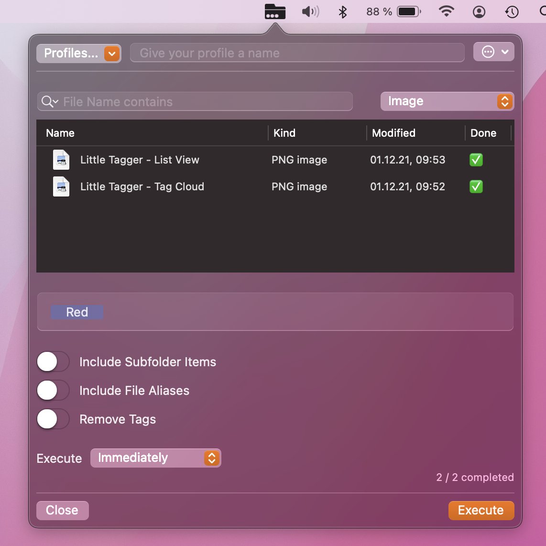Screen dimensions: 546x546
Task: Select the row Little Tagger - Tag Cloud
Action: point(275,186)
